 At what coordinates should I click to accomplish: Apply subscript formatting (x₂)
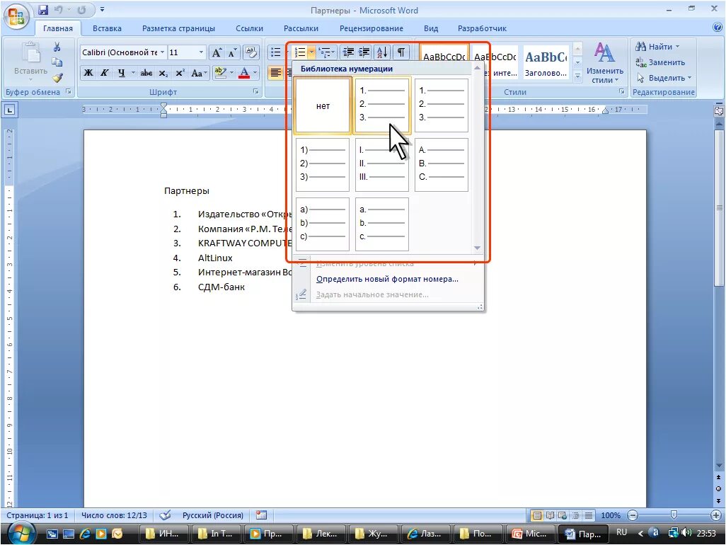(163, 73)
